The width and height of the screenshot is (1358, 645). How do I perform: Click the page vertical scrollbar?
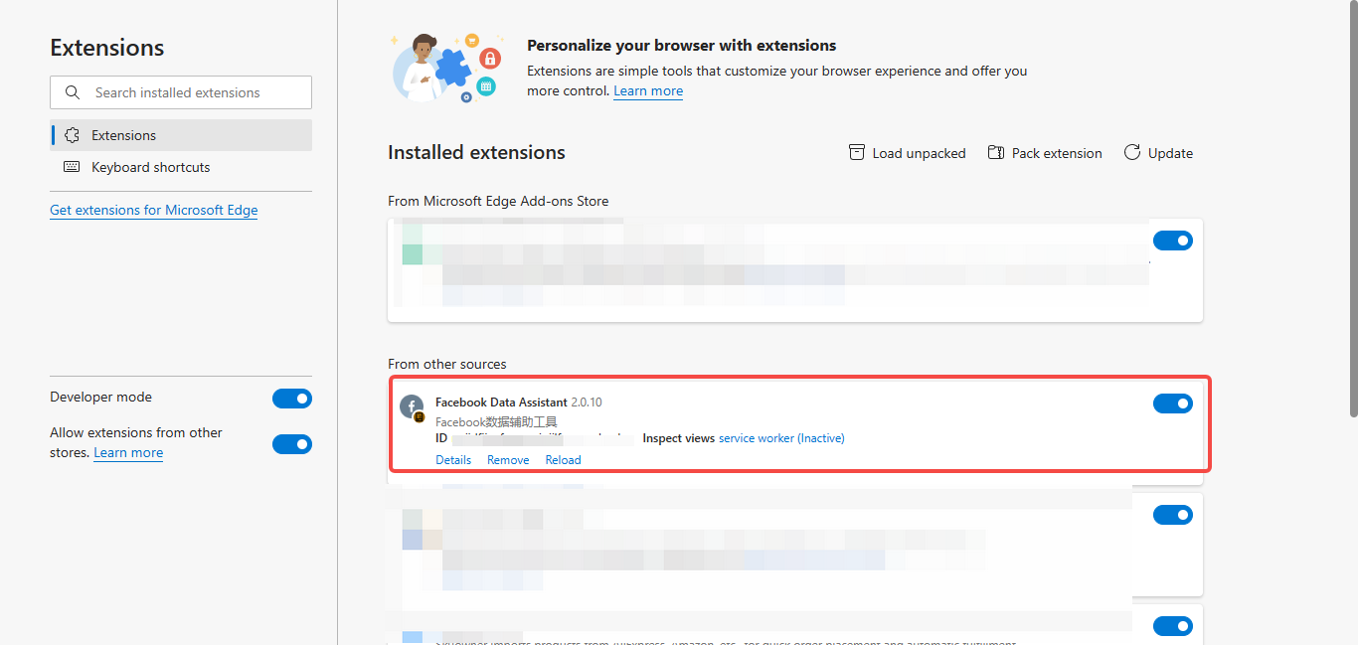[1352, 209]
